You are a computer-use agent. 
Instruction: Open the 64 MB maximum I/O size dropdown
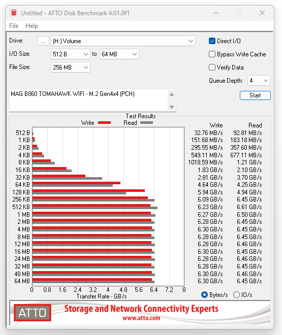tap(119, 54)
